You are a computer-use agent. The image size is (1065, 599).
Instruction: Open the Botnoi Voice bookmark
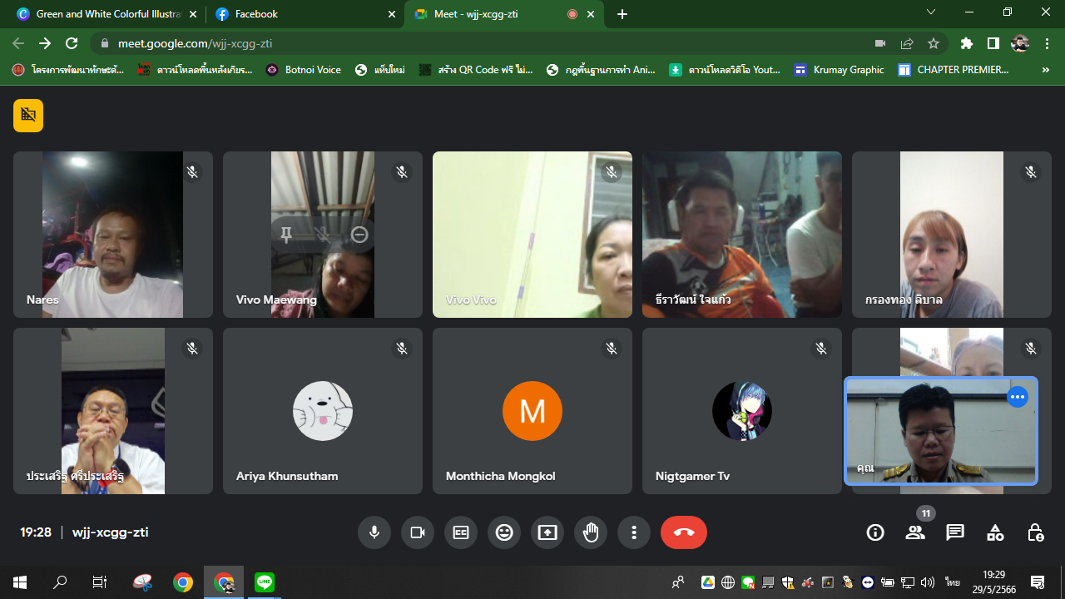coord(304,70)
